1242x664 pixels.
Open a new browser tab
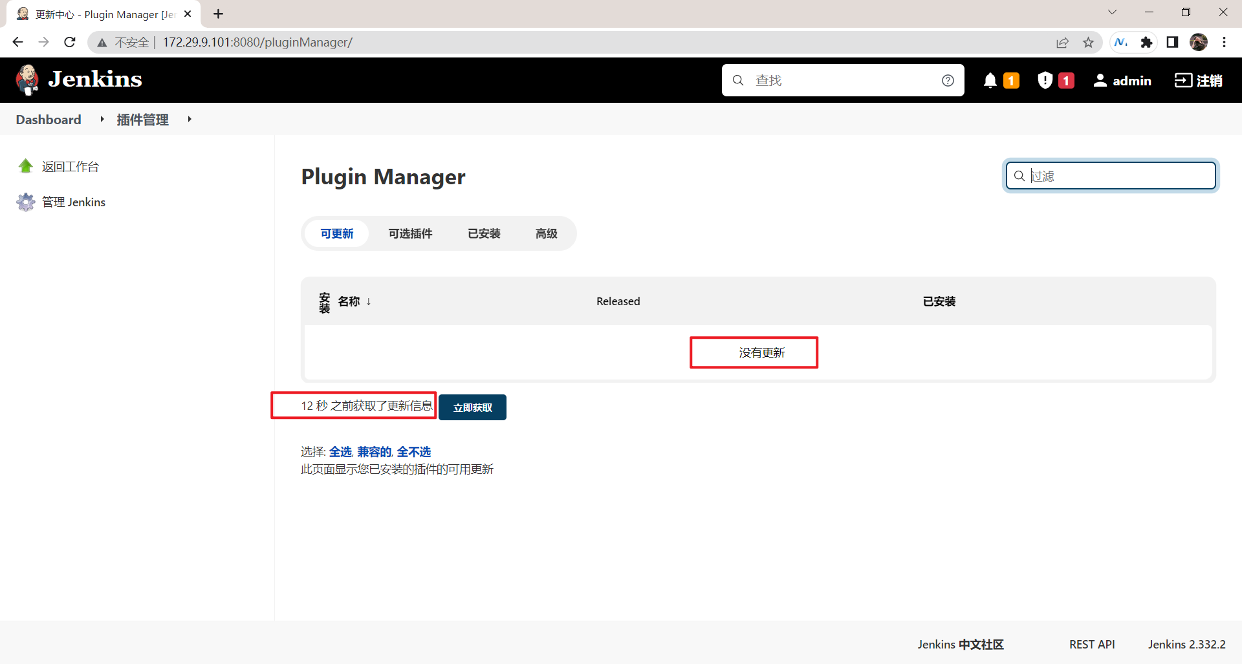click(218, 14)
